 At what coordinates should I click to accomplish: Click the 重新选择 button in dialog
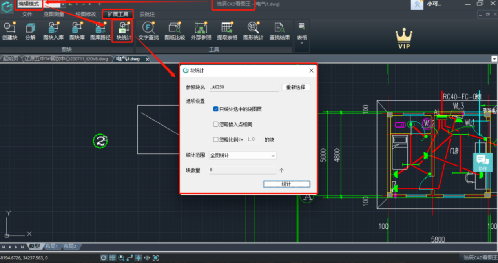296,87
